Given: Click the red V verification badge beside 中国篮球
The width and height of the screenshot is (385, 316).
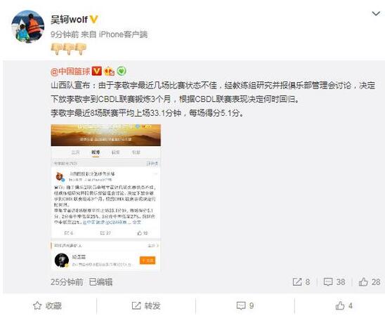Looking at the screenshot, I should [96, 71].
